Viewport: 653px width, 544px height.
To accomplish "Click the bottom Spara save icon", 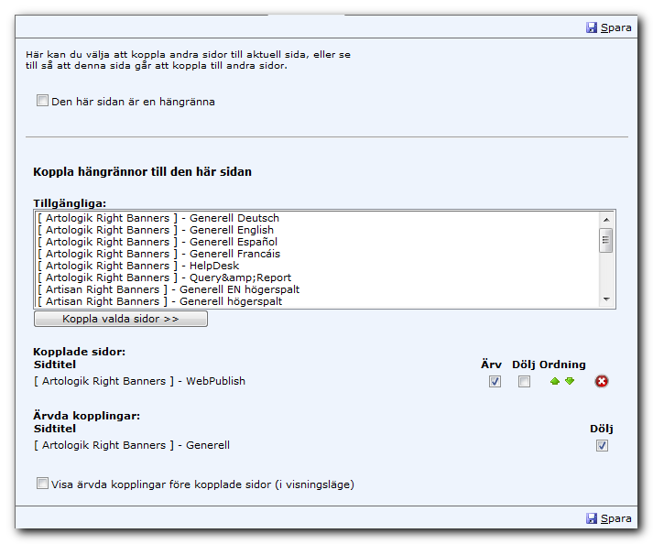I will pyautogui.click(x=592, y=518).
